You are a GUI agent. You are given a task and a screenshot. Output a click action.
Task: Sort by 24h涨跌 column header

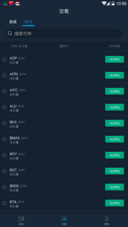coord(114,46)
